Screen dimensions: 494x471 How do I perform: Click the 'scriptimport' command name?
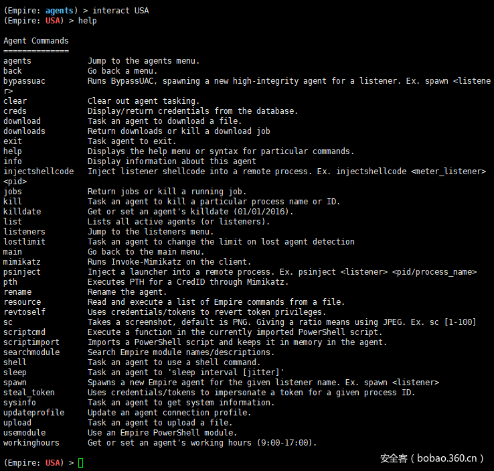tap(31, 342)
